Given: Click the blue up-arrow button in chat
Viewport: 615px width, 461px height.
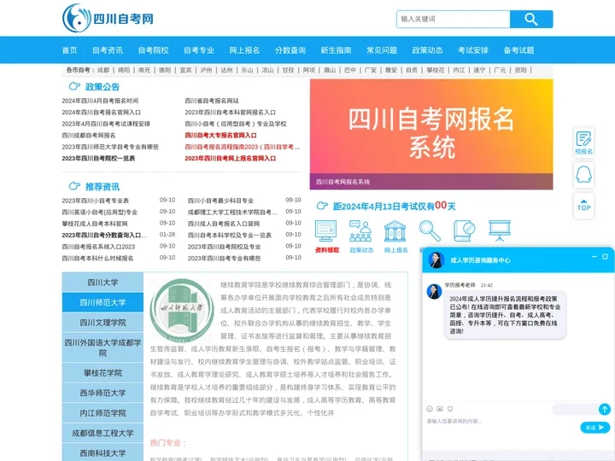Looking at the screenshot, I should tap(605, 409).
